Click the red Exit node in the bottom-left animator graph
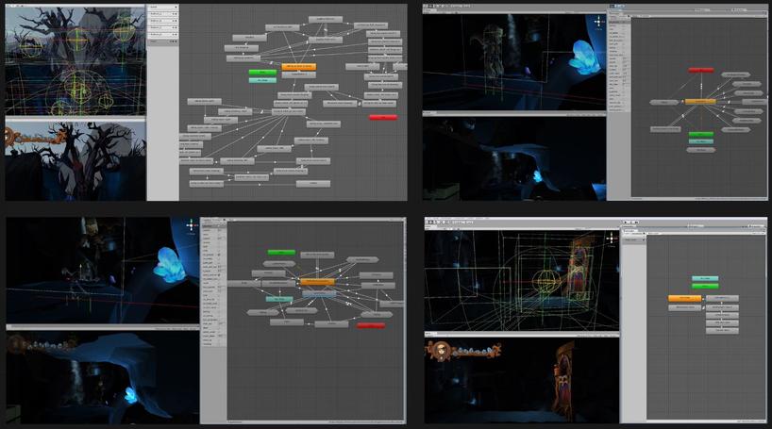Screen dimensions: 772x429 click(371, 325)
